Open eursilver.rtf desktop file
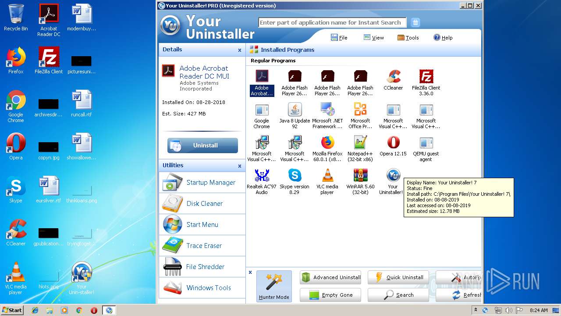This screenshot has width=561, height=316. pyautogui.click(x=49, y=190)
